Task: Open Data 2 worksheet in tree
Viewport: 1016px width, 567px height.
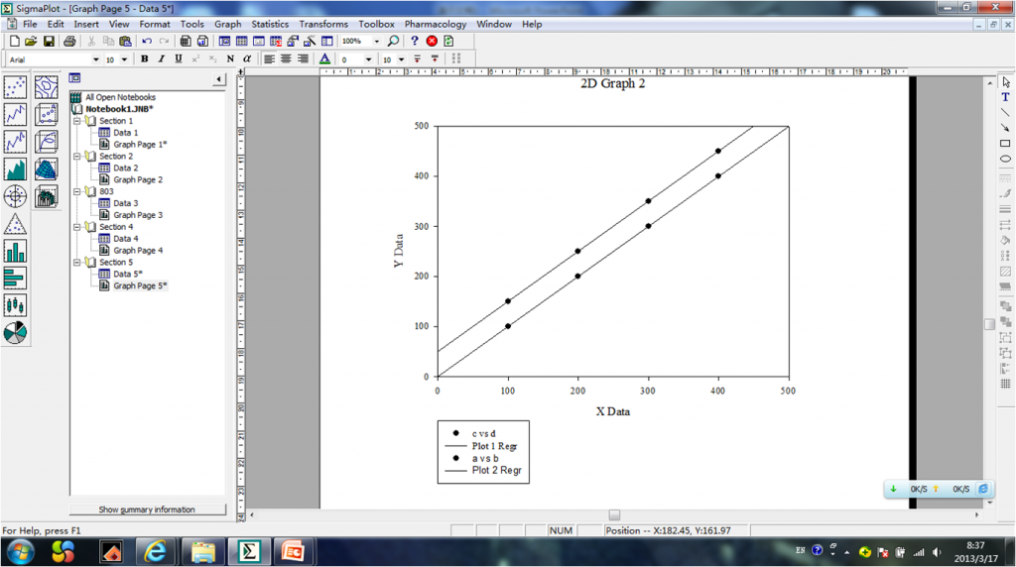Action: [126, 168]
